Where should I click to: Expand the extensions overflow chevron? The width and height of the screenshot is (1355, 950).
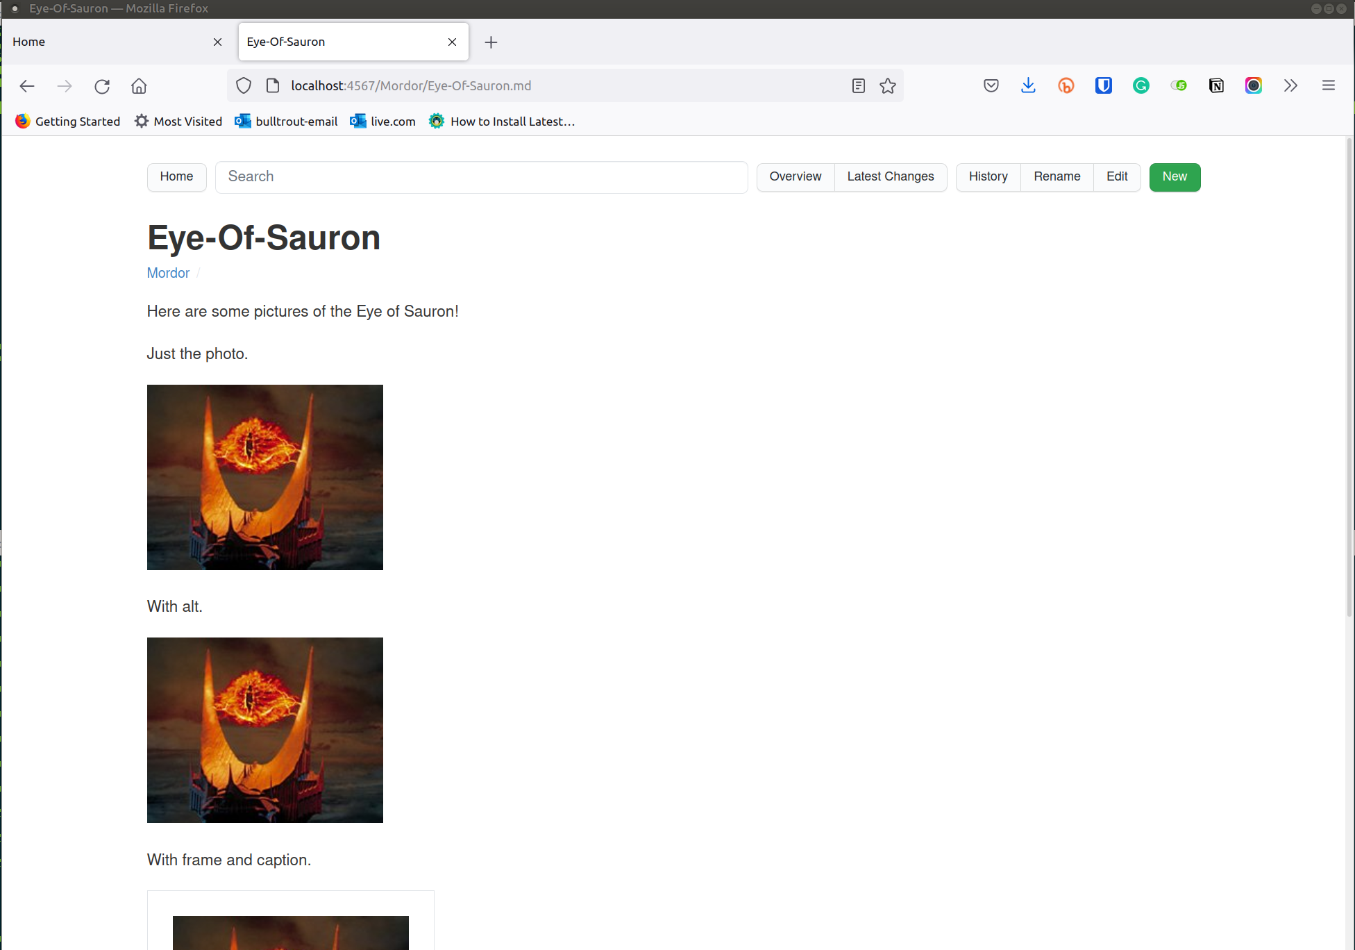tap(1290, 85)
